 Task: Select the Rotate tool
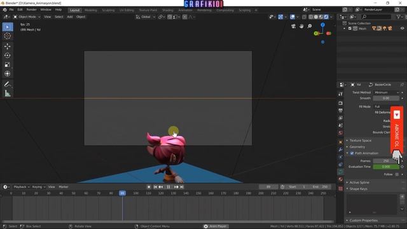8,55
